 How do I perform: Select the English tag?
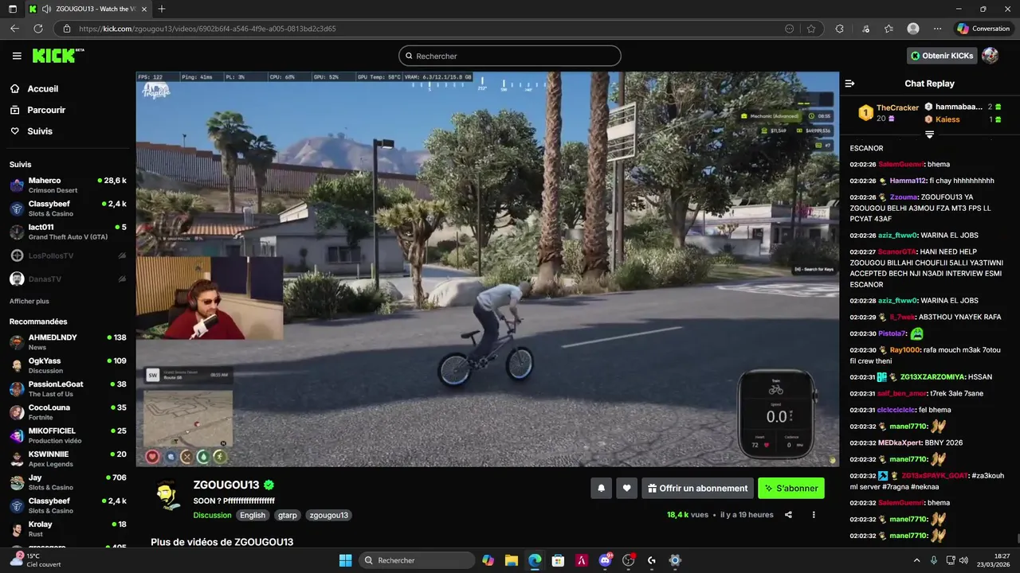point(253,515)
